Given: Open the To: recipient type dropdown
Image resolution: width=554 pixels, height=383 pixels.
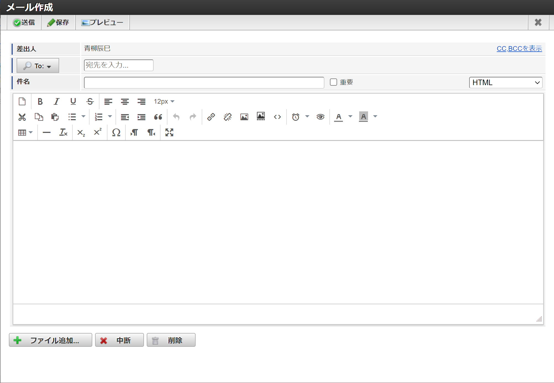Looking at the screenshot, I should tap(38, 66).
